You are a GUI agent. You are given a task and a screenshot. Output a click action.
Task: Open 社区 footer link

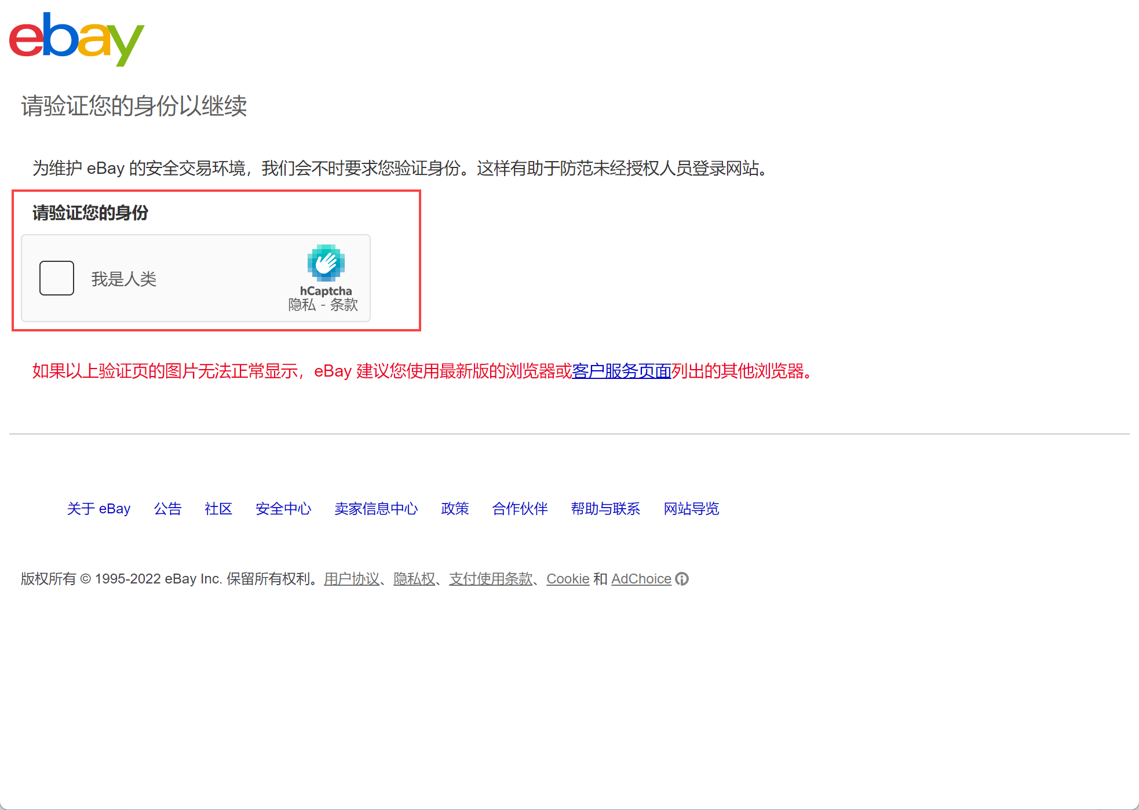click(x=218, y=509)
